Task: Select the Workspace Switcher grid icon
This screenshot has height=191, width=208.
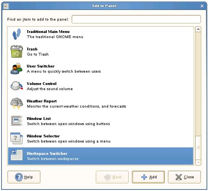Action: [x=17, y=155]
